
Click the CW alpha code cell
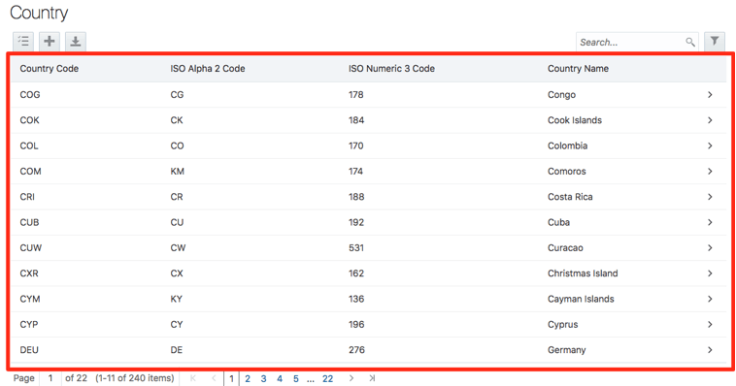[x=178, y=247]
